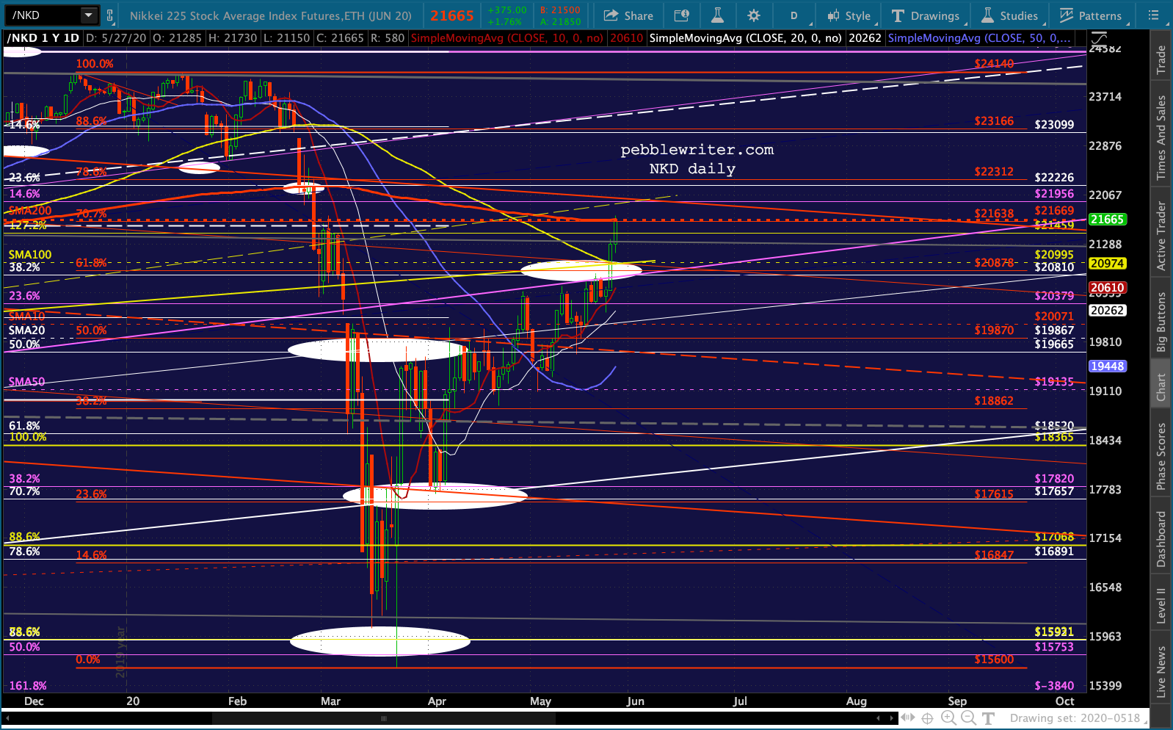Open the Patterns menu

click(x=1091, y=15)
